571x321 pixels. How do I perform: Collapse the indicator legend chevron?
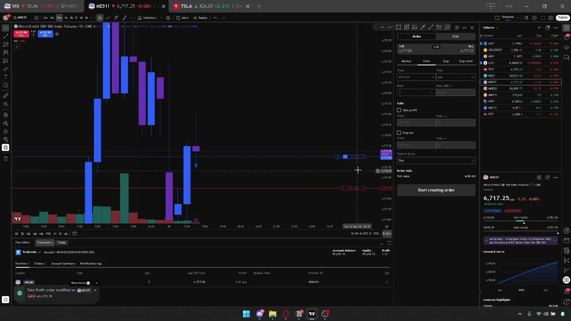tap(17, 46)
